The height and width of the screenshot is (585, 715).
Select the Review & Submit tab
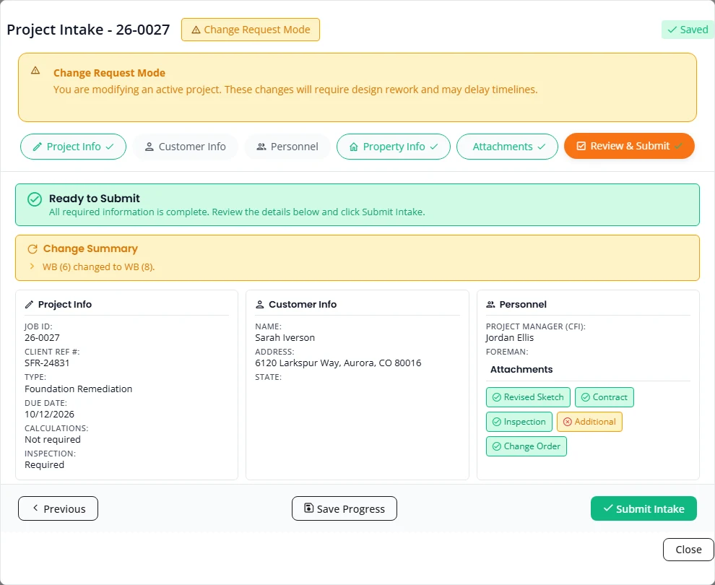pos(629,146)
